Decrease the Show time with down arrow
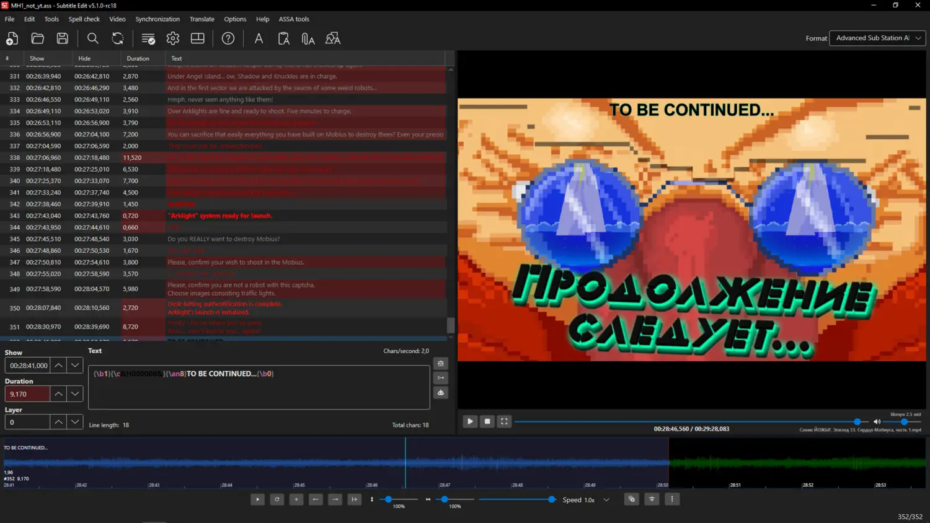Image resolution: width=930 pixels, height=523 pixels. click(x=75, y=366)
